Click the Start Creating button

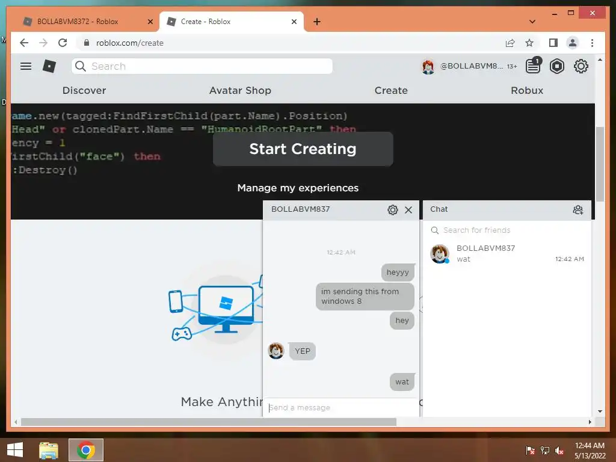click(303, 149)
